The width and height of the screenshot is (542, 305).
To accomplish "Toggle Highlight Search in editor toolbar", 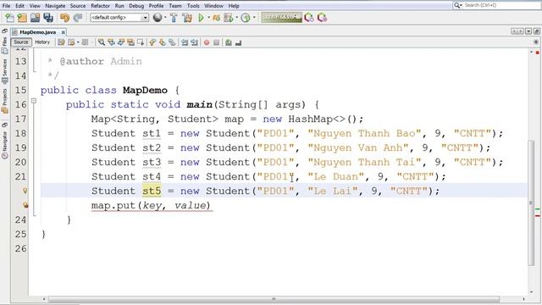I will (x=130, y=42).
